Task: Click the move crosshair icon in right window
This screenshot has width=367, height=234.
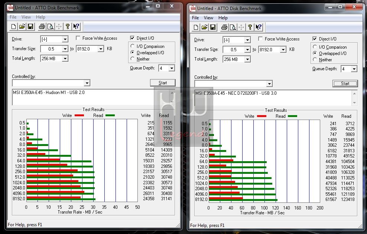Action: (241, 27)
